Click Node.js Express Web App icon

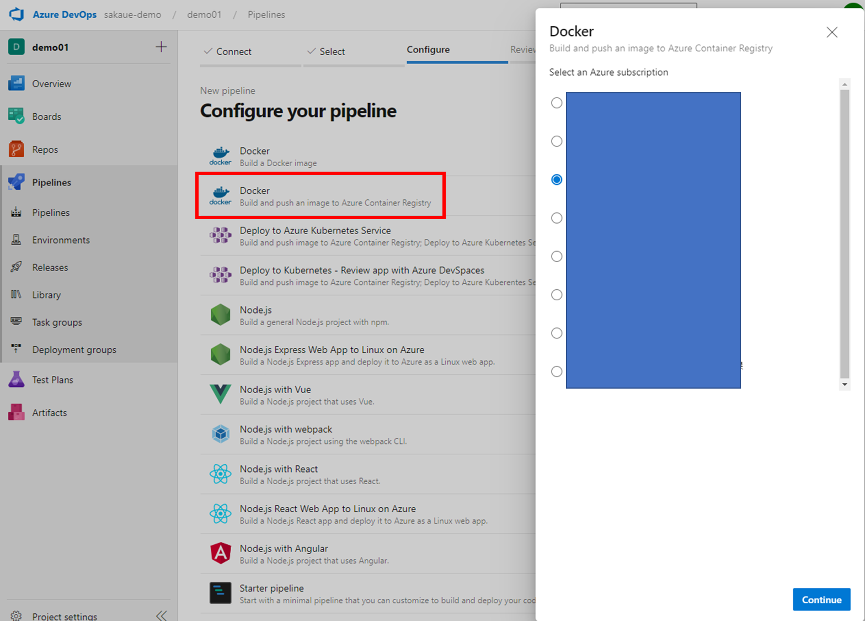[x=221, y=354]
